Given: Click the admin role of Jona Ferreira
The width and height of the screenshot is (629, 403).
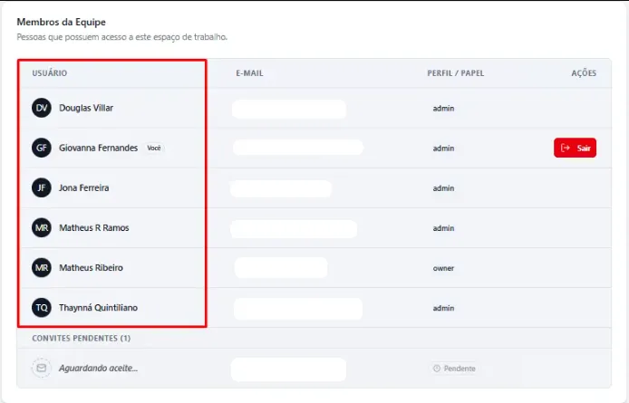Looking at the screenshot, I should pos(443,188).
